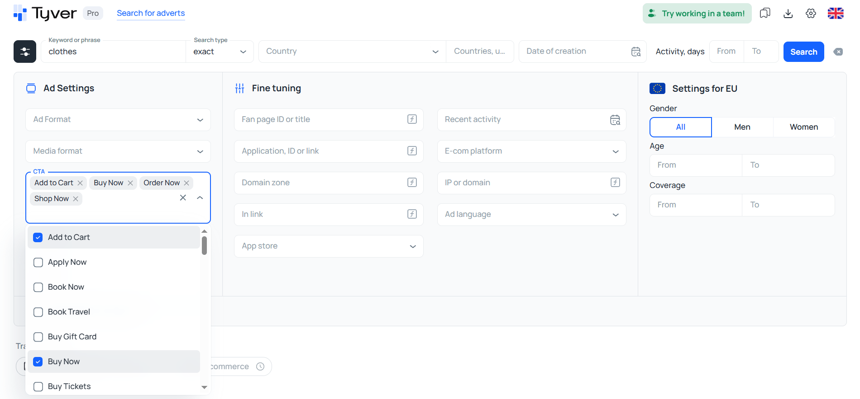Screen dimensions: 860x399
Task: Click the IP or domain field
Action: tap(532, 183)
